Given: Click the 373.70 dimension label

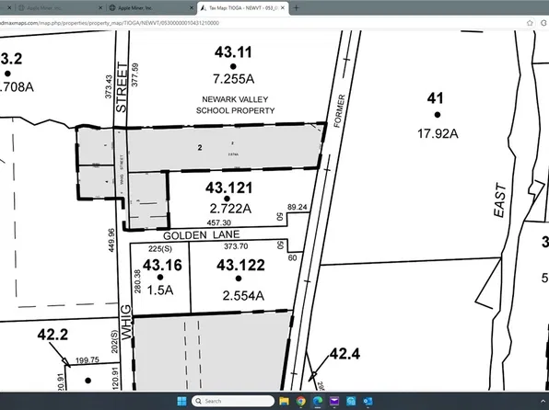Looking at the screenshot, I should tap(236, 246).
